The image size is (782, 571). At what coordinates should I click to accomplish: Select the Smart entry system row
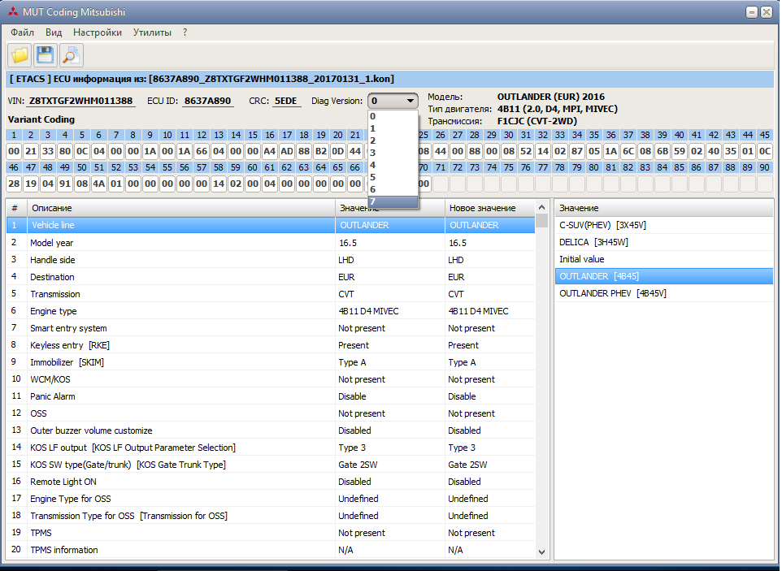pos(271,328)
